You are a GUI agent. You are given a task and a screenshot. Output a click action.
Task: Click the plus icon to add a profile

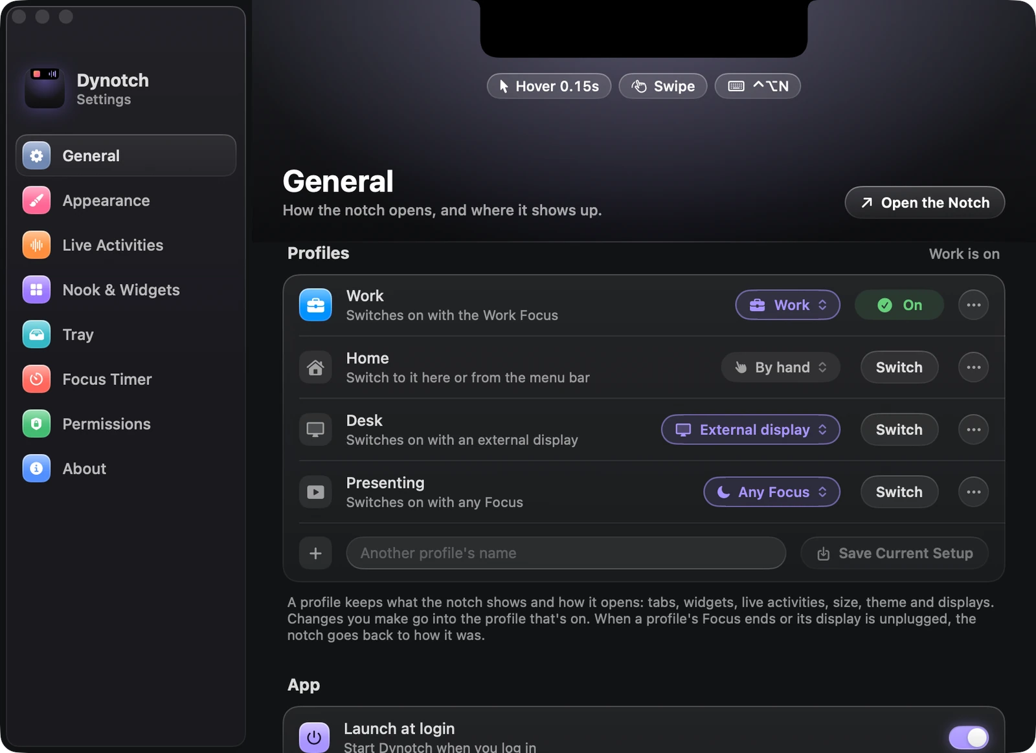315,553
